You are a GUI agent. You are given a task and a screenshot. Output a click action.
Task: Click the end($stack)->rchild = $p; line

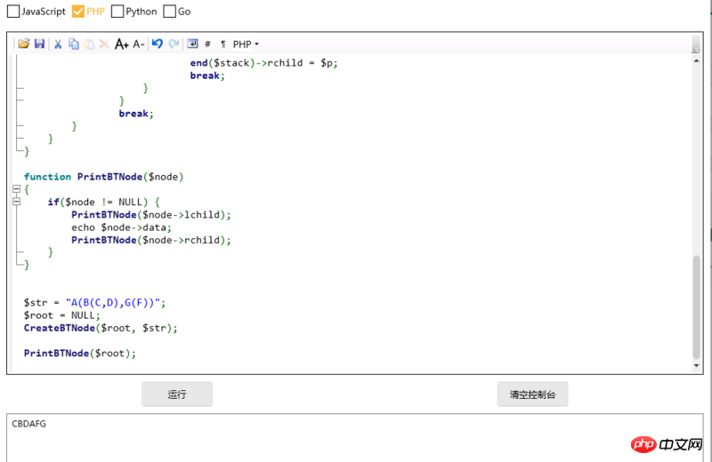click(x=263, y=63)
